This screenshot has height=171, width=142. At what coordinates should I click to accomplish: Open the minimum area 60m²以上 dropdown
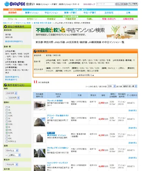click(12, 151)
